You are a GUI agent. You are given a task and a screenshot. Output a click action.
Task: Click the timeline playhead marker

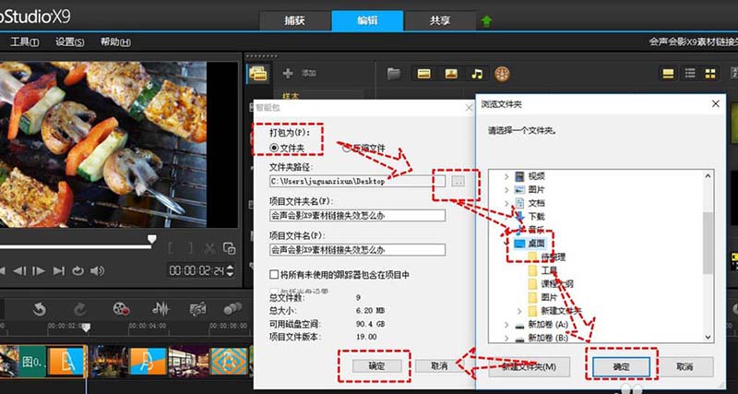86,327
